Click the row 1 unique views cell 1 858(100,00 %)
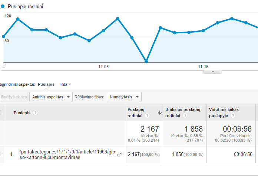The image size is (258, 176). point(188,155)
